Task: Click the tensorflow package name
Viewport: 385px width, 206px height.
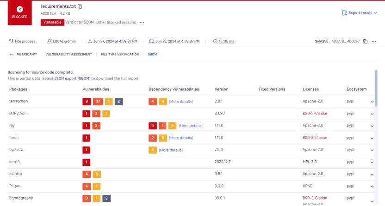Action: pos(19,101)
